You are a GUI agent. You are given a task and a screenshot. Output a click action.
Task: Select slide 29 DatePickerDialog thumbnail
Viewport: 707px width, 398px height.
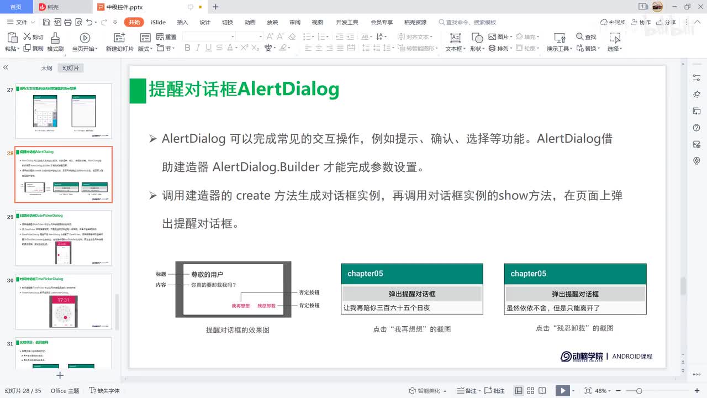click(x=64, y=238)
